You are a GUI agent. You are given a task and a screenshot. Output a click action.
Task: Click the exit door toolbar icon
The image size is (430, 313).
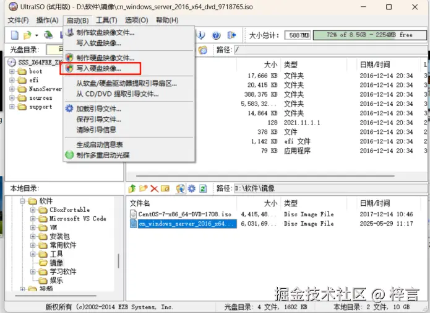231,35
